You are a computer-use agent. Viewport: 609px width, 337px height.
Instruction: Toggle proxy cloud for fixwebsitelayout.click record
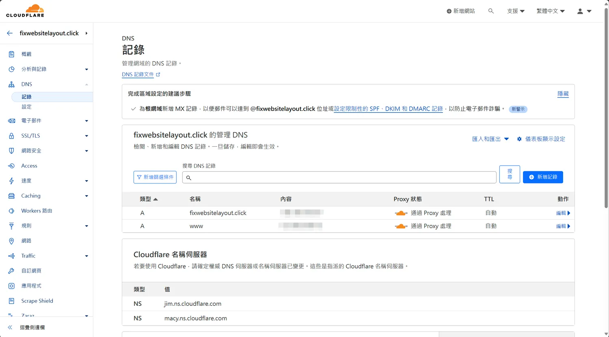click(x=401, y=213)
